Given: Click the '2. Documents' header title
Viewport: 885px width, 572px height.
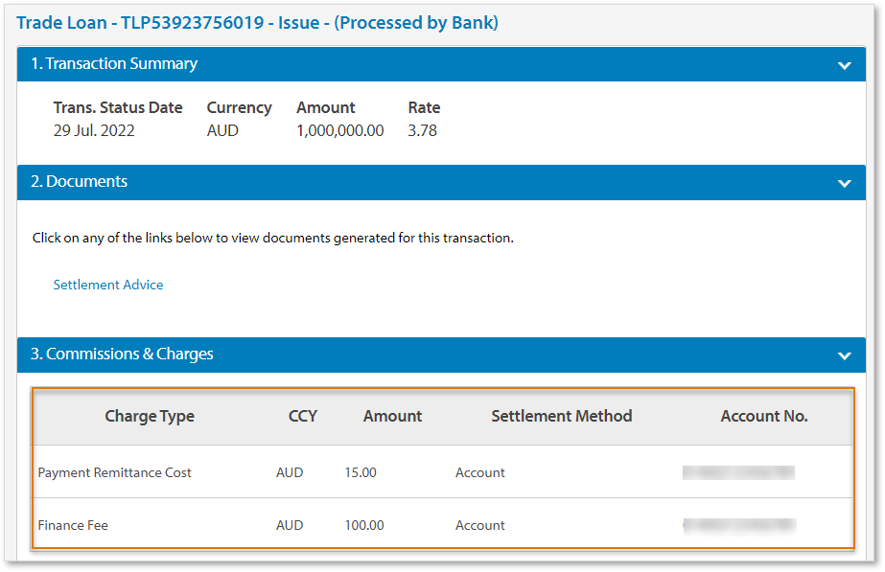Looking at the screenshot, I should click(x=80, y=182).
